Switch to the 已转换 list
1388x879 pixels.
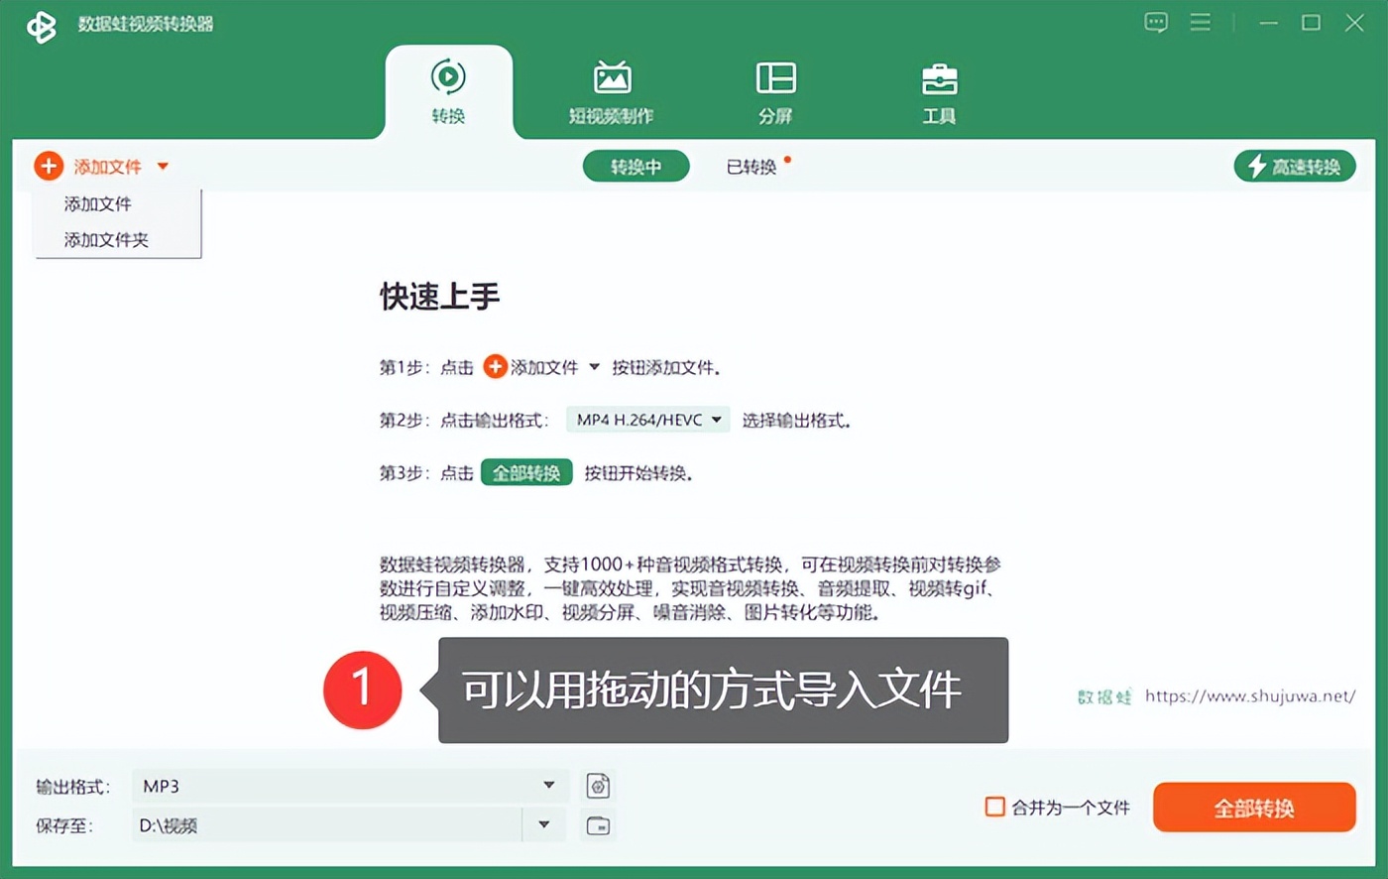click(x=752, y=167)
